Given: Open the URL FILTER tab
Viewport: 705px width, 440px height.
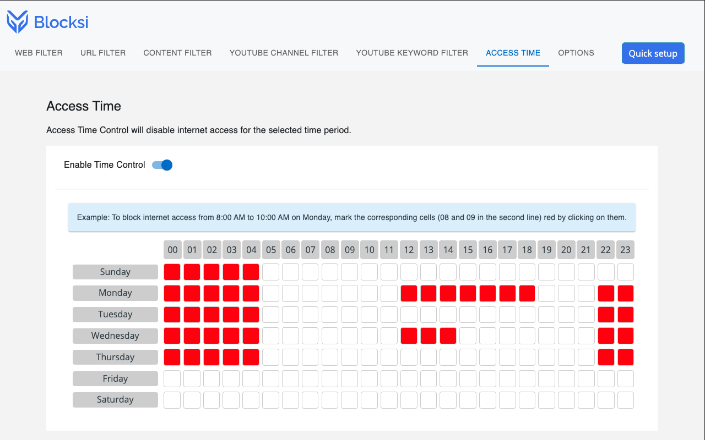Looking at the screenshot, I should pos(103,53).
